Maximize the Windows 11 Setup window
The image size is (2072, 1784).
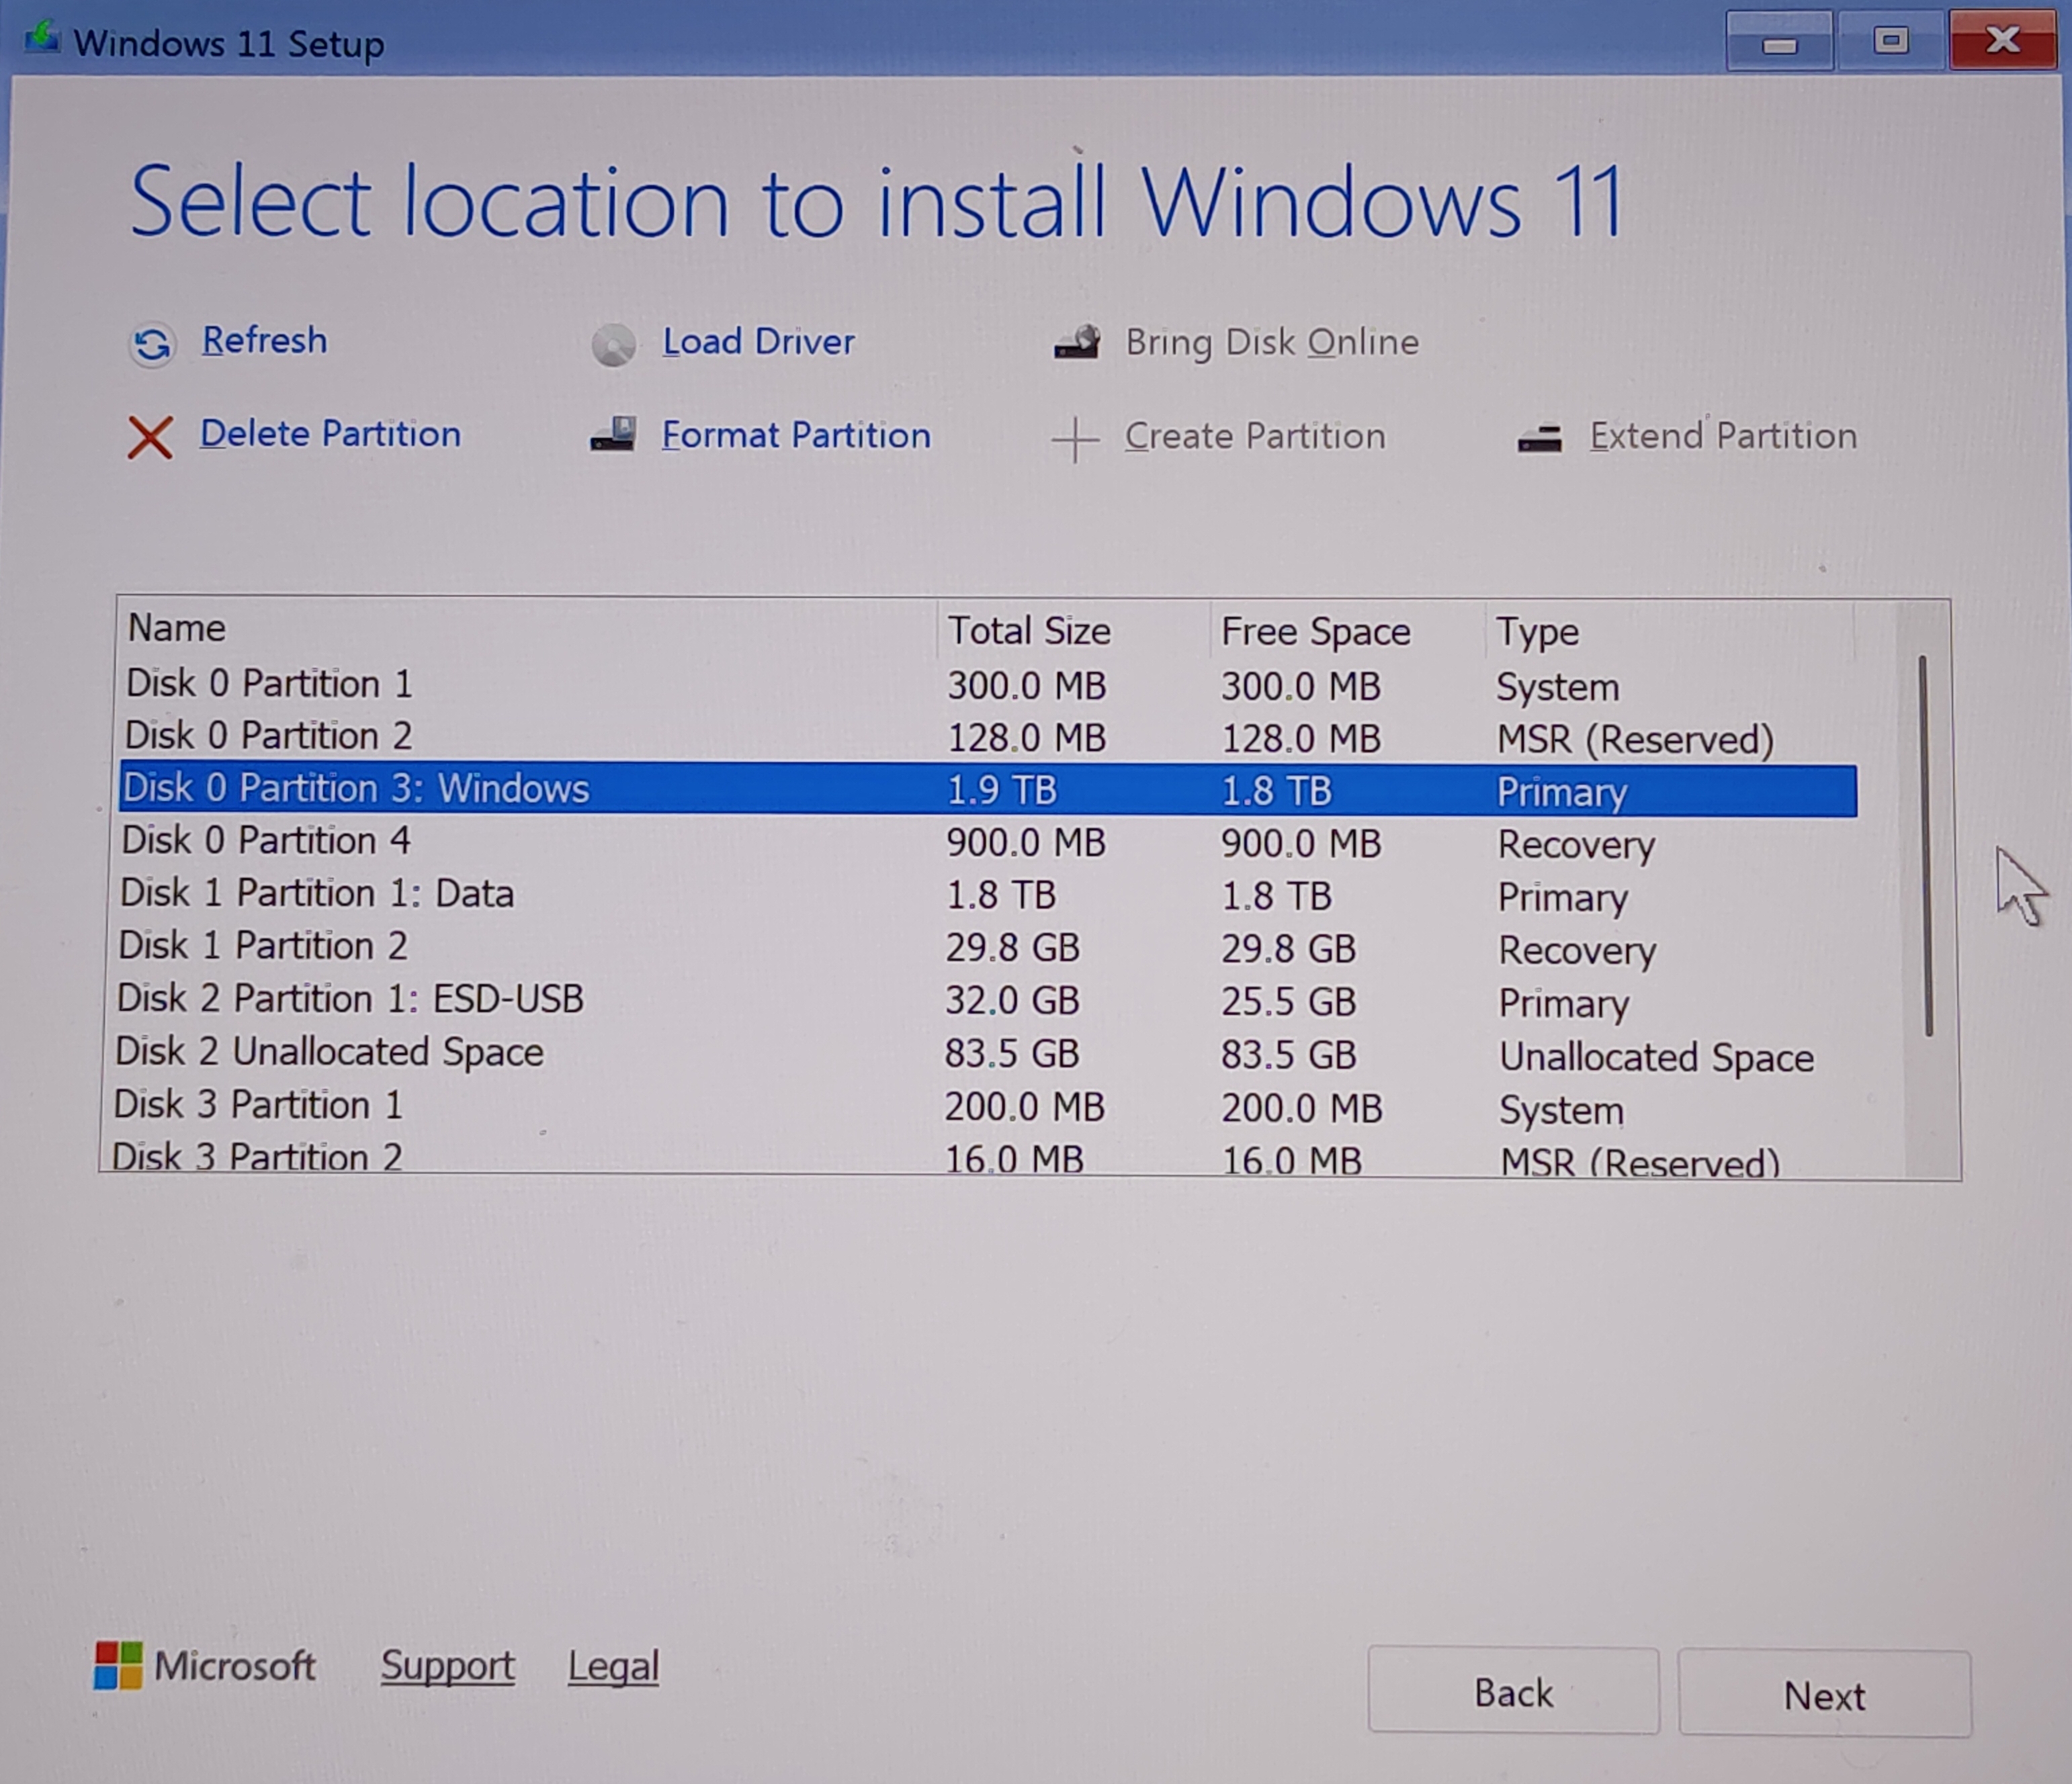(1890, 41)
